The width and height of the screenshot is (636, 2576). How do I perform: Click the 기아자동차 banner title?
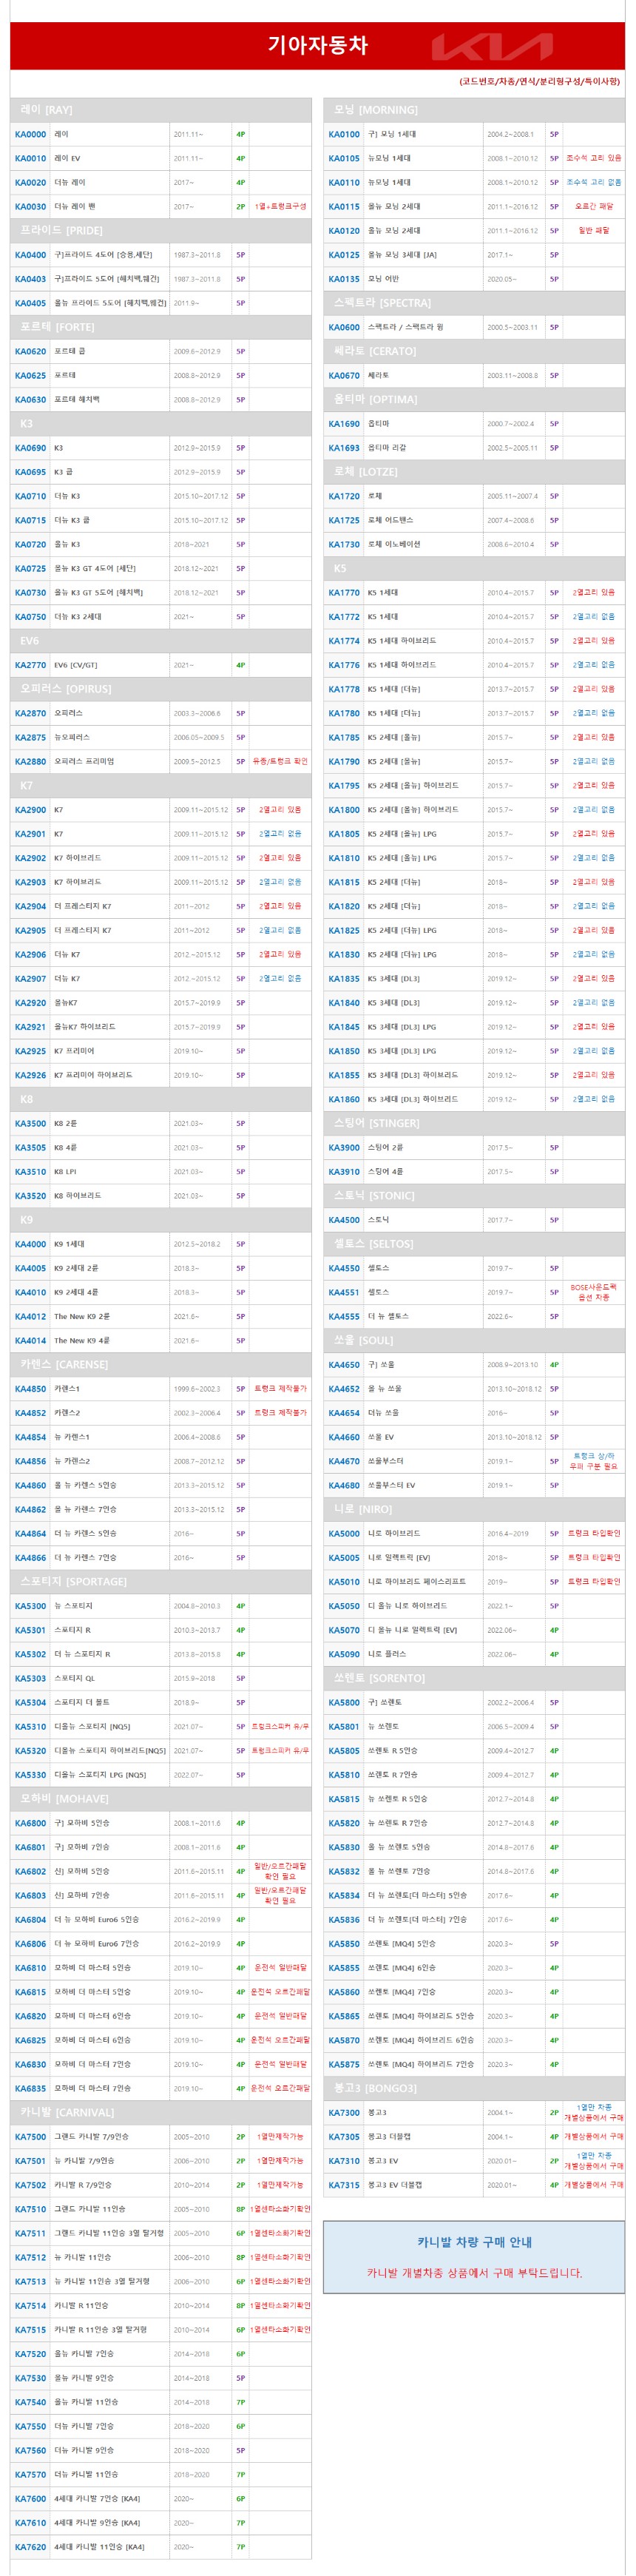point(318,45)
